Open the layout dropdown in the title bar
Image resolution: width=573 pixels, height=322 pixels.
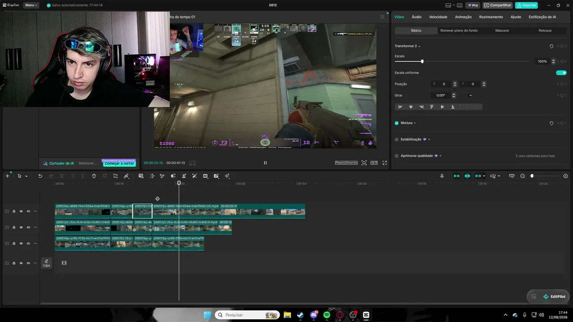coord(454,5)
